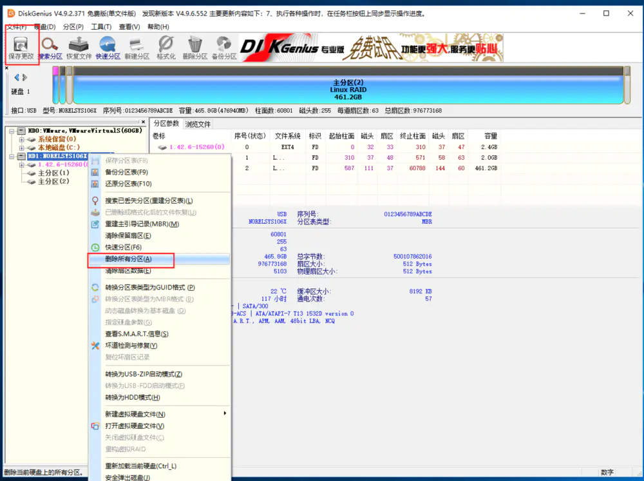Expand the 本地磁盘(C:) tree node
Viewport: 644px width, 481px height.
pyautogui.click(x=21, y=148)
